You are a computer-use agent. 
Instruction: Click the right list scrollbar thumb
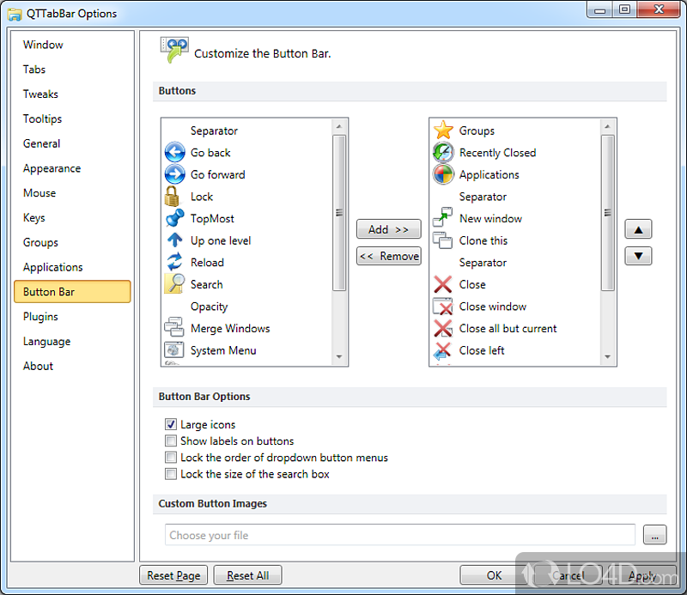607,213
